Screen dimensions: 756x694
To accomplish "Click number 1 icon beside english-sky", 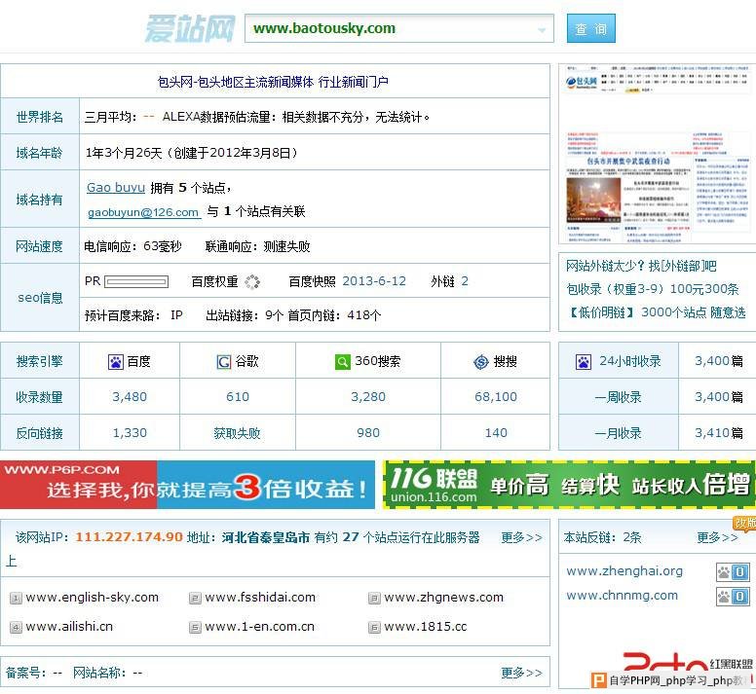I will coord(16,599).
